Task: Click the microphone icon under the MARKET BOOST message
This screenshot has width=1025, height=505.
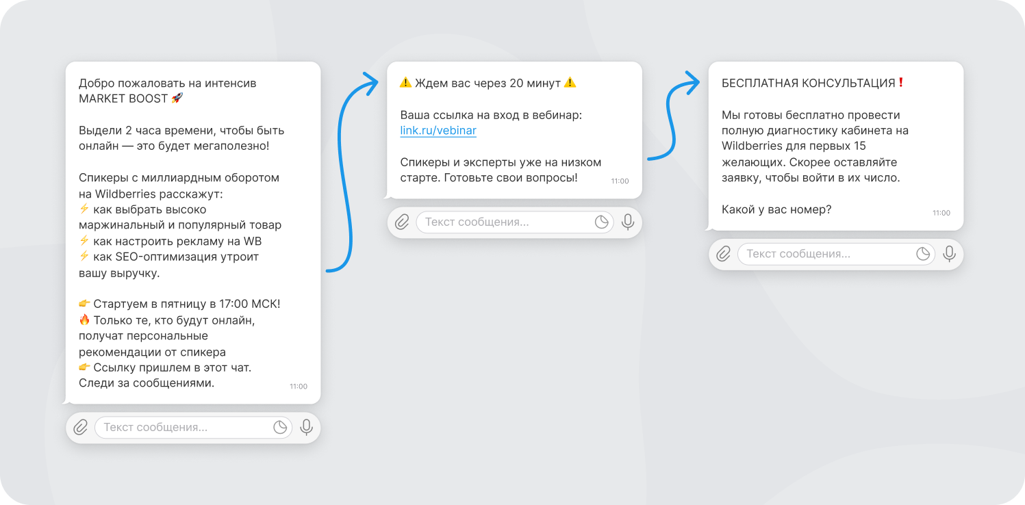Action: [x=307, y=428]
